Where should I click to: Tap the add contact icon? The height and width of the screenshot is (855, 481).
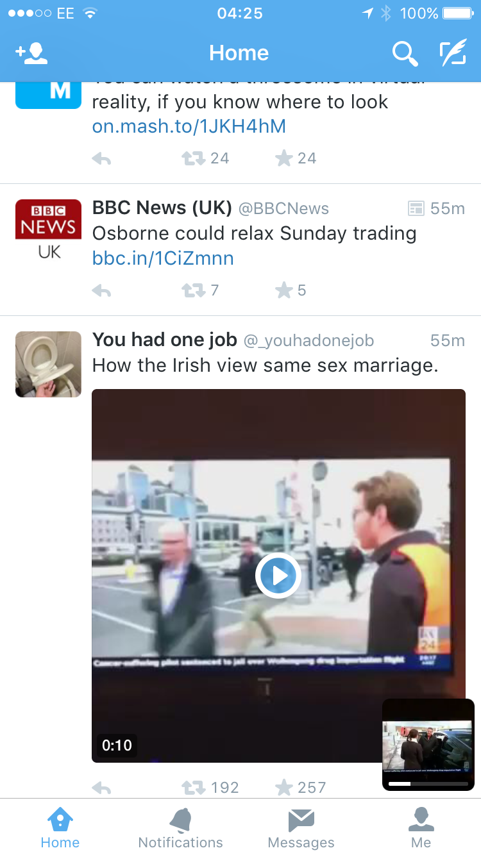pyautogui.click(x=32, y=54)
